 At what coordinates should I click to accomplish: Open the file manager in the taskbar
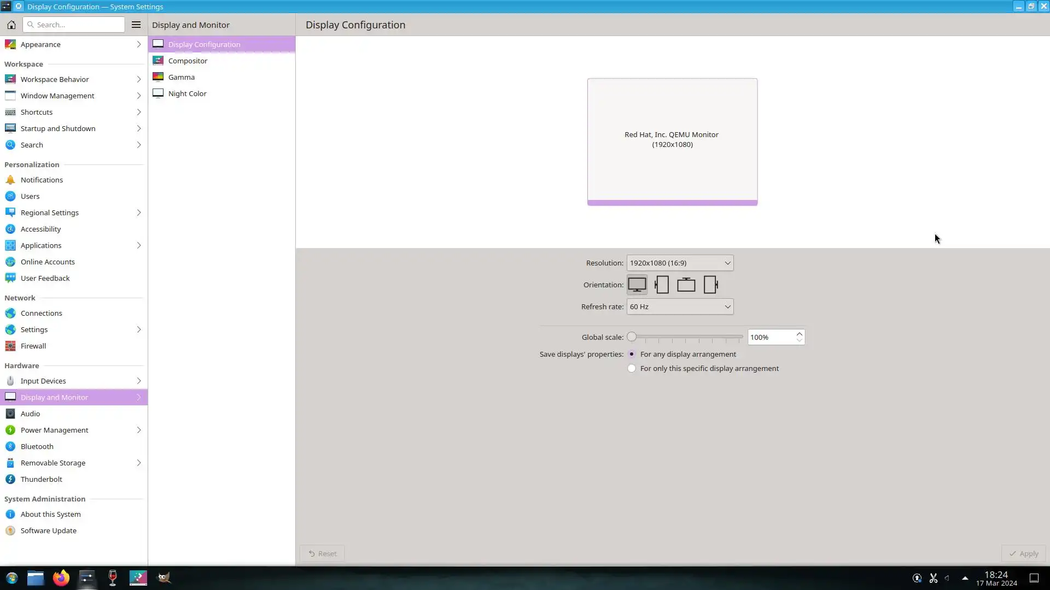tap(36, 577)
